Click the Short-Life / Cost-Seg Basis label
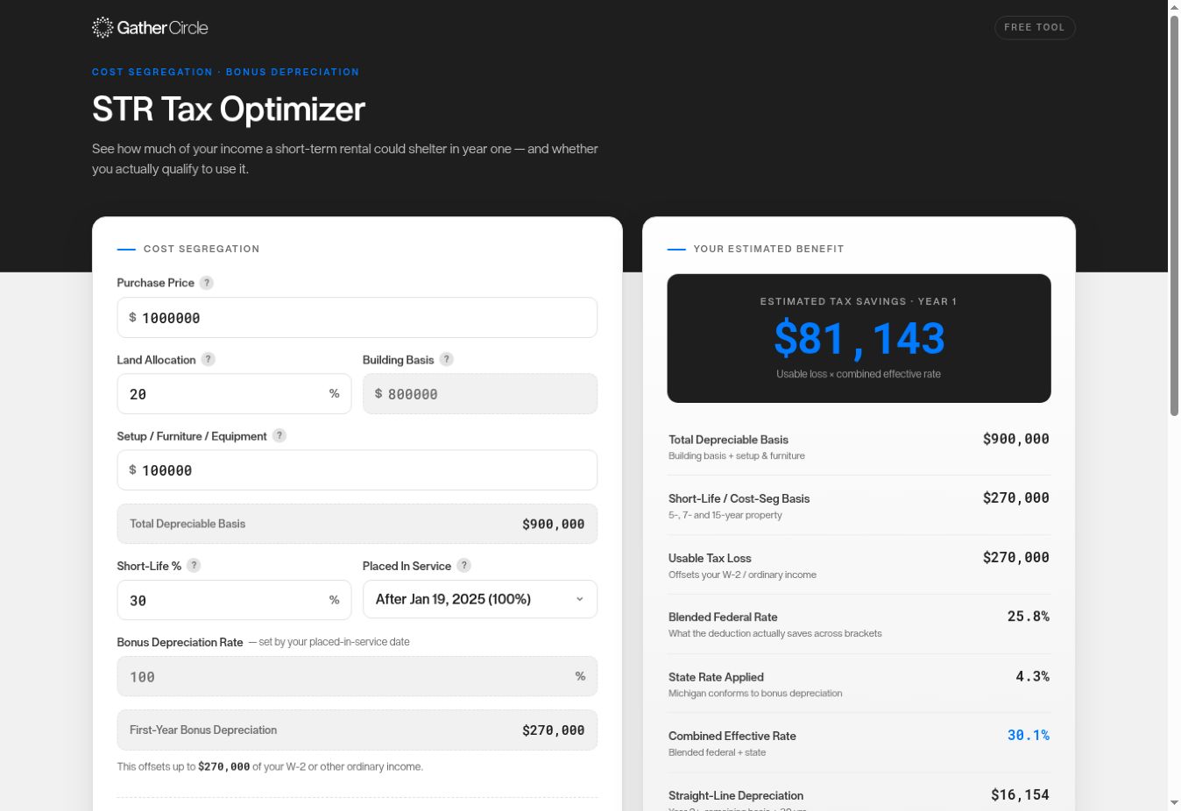 [x=739, y=498]
